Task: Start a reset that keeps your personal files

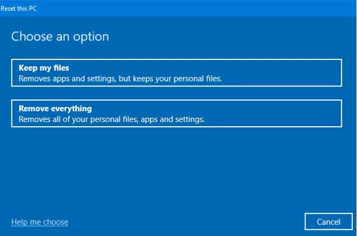Action: pos(176,73)
